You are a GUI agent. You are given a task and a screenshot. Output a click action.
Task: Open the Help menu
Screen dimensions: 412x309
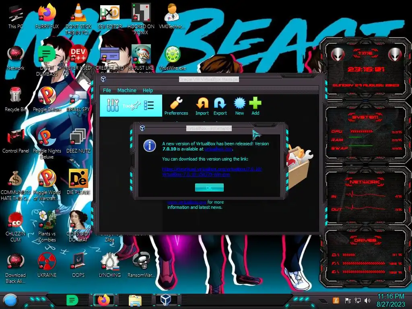[148, 91]
